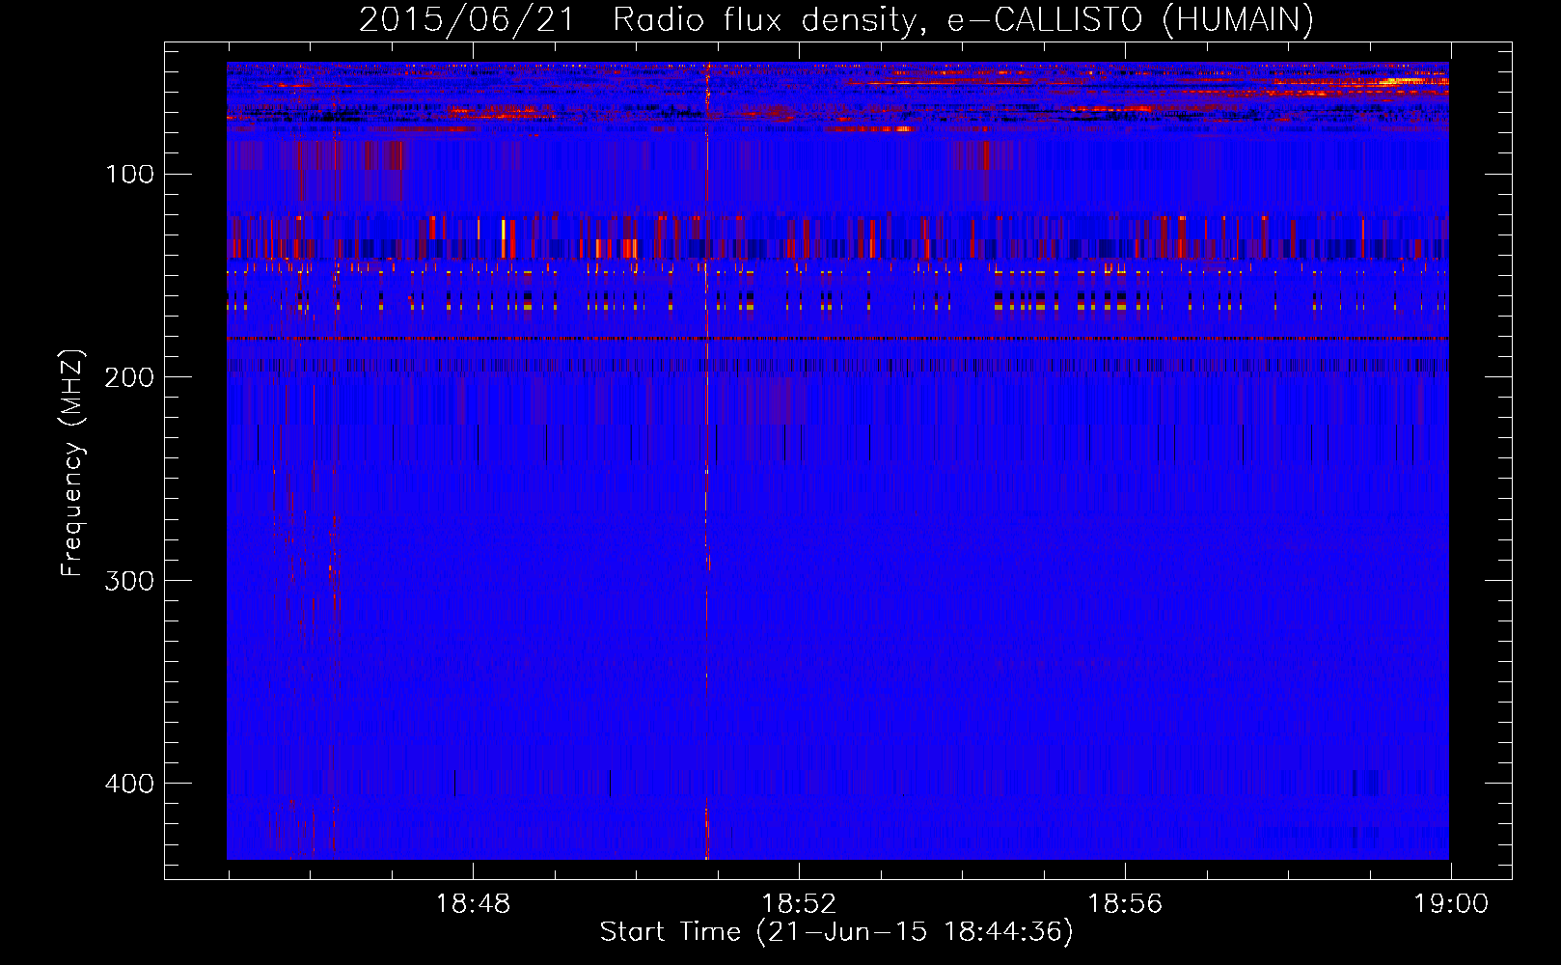Click the 'Frequency (MHZ)' vertical axis title

tap(72, 463)
